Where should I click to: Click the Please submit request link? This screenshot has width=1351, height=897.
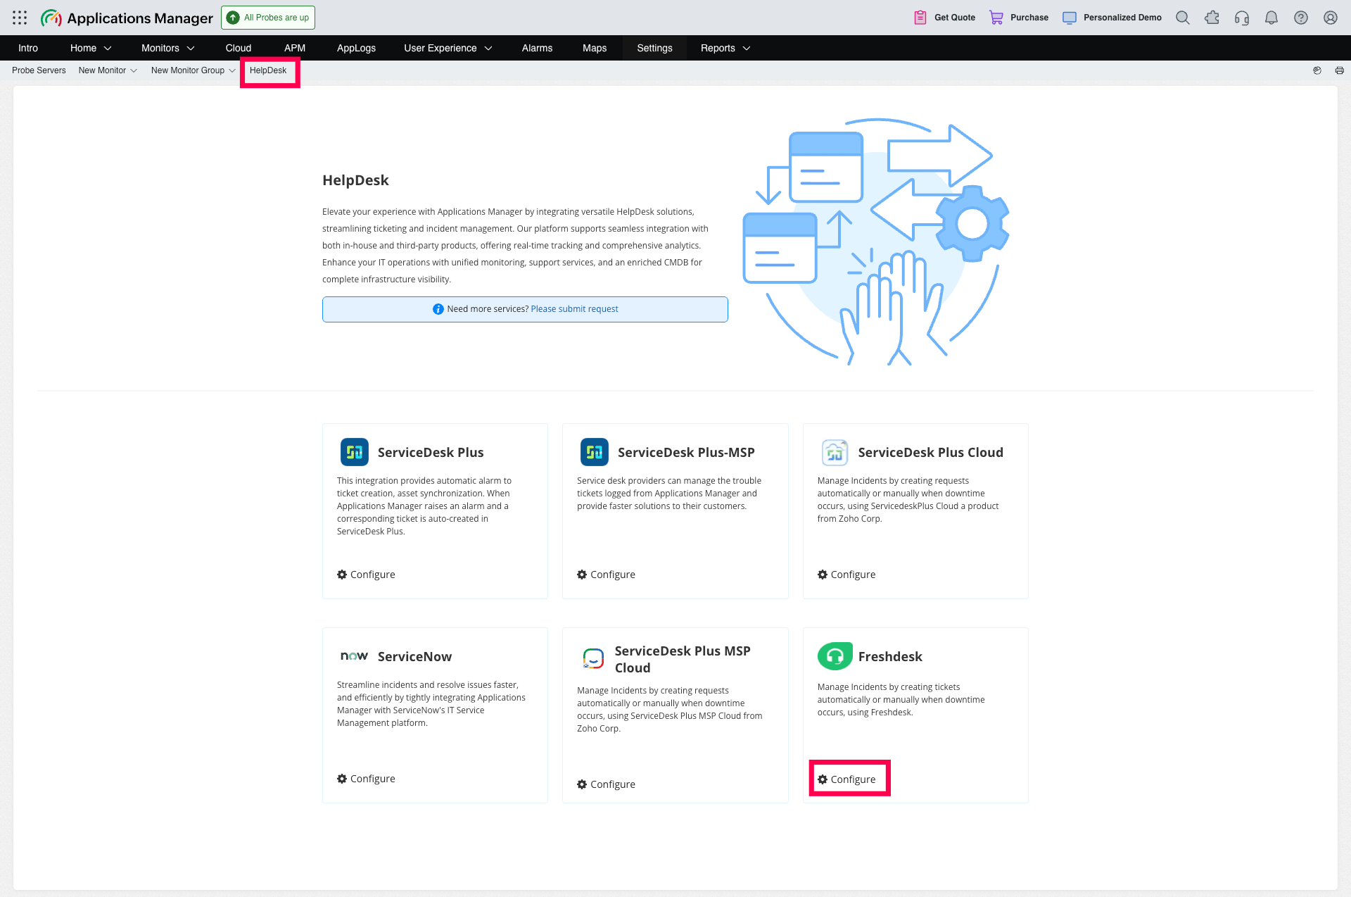[574, 309]
